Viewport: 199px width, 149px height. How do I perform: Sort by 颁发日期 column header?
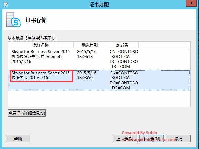(x=90, y=45)
